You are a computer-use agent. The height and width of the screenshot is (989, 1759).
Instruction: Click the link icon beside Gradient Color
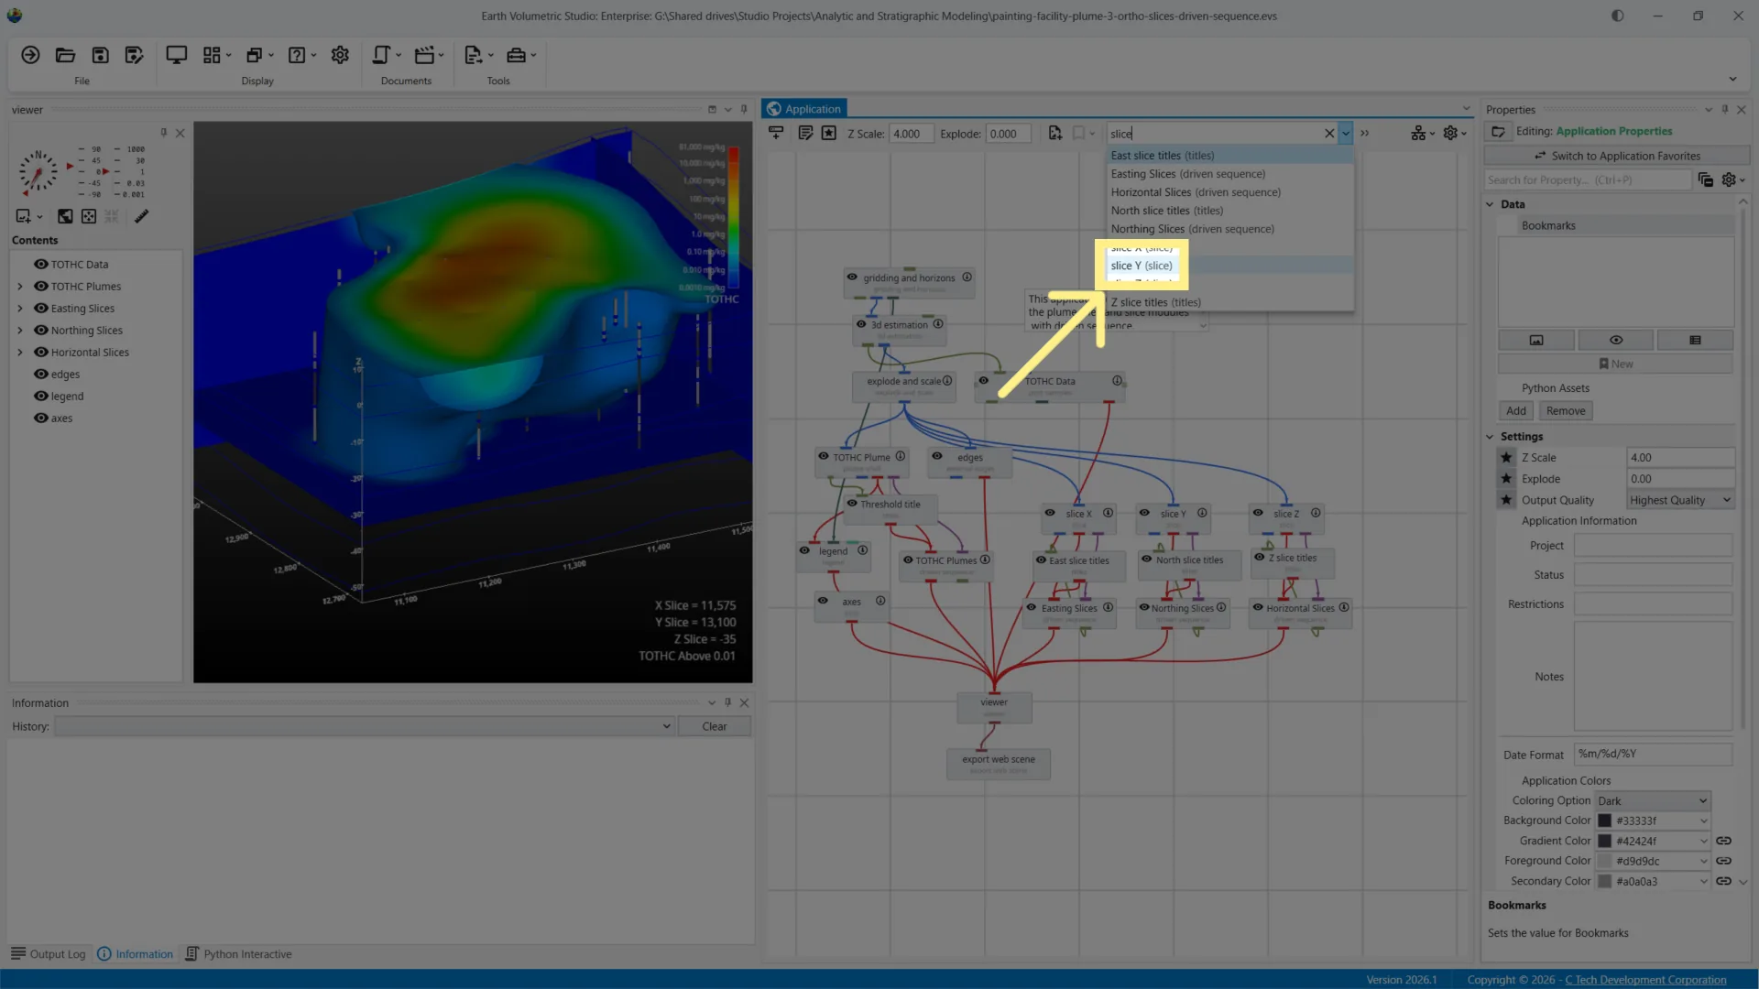[1723, 841]
